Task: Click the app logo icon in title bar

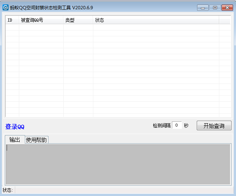Action: pyautogui.click(x=6, y=7)
